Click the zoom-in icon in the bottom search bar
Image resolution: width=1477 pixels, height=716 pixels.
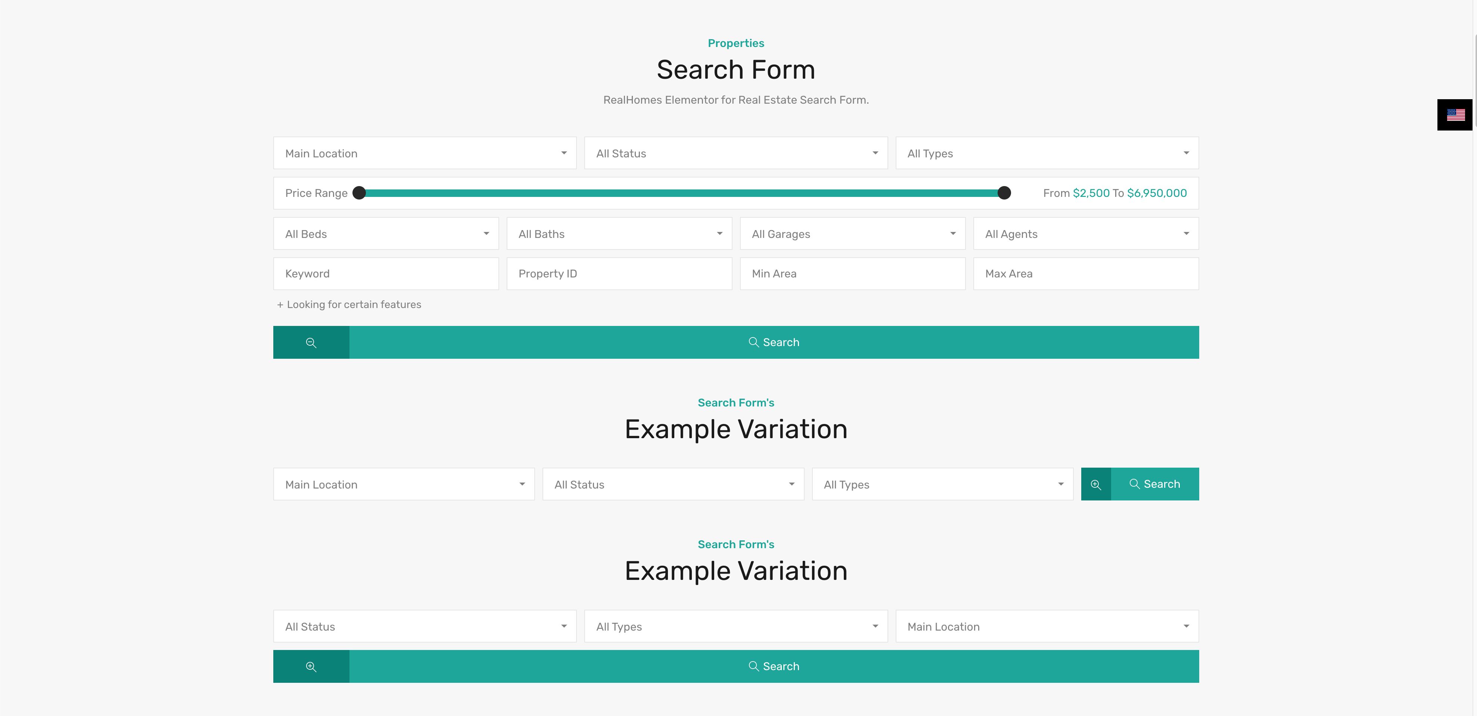tap(311, 667)
